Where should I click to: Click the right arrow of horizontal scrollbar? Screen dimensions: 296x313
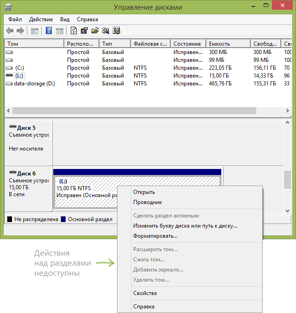pyautogui.click(x=287, y=110)
